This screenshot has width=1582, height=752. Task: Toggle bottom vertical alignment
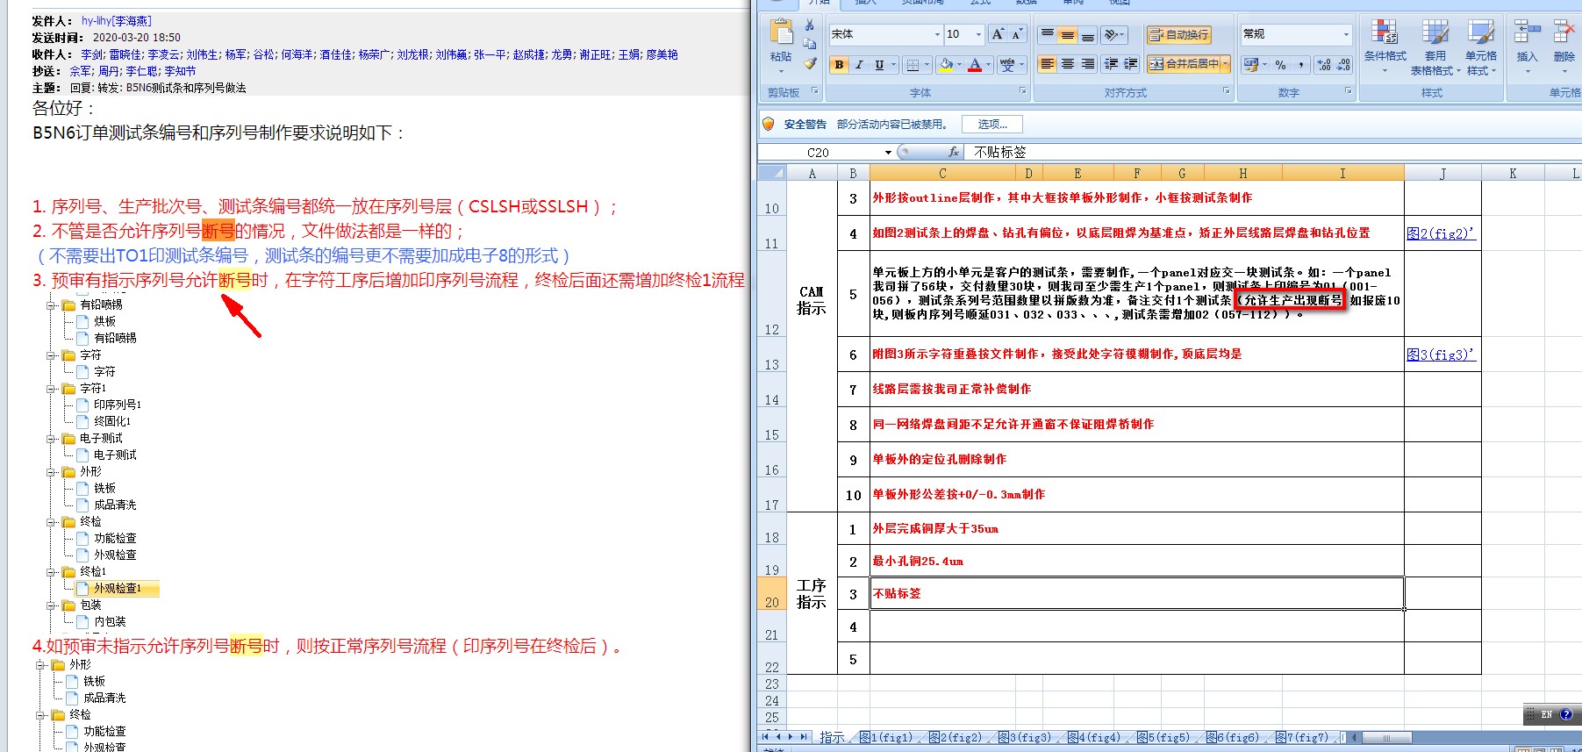point(1087,34)
